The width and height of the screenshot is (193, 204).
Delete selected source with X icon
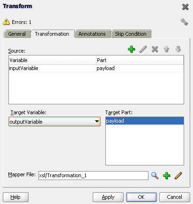155,49
